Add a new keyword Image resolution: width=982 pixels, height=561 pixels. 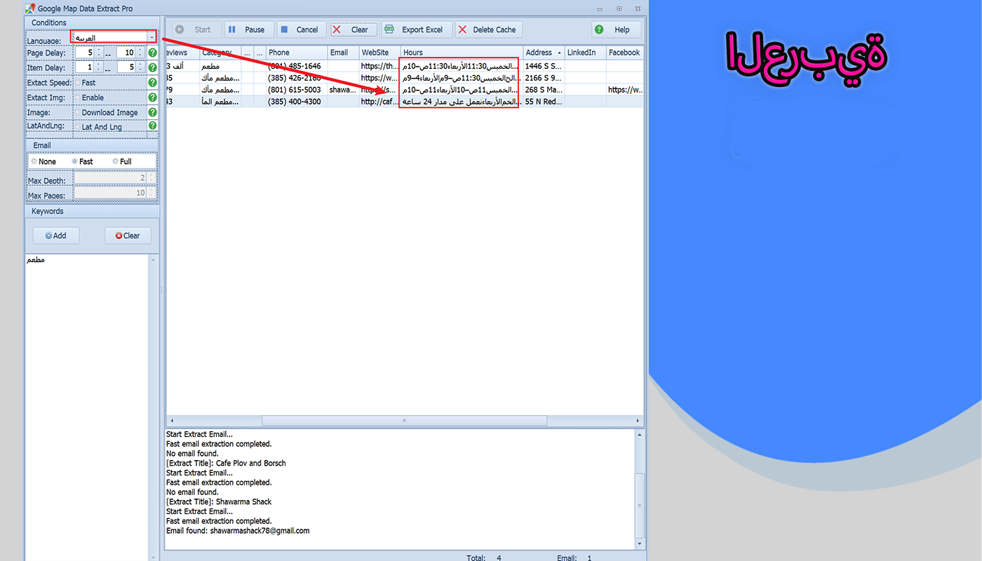coord(56,236)
